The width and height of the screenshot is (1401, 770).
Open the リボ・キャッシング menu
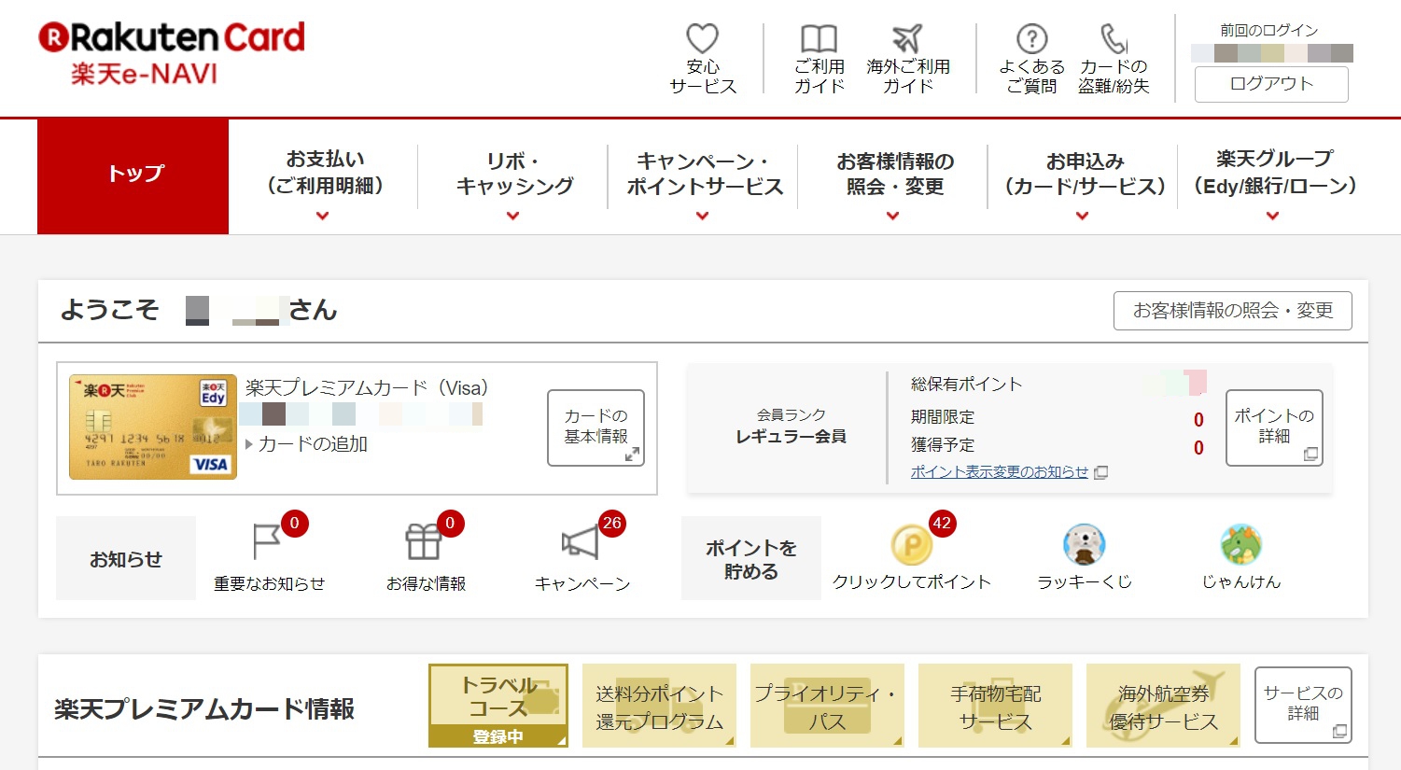(x=514, y=173)
